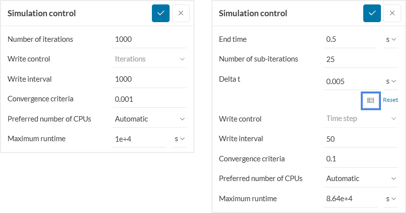Change left Maximum runtime unit dropdown
406x213 pixels.
(179, 139)
